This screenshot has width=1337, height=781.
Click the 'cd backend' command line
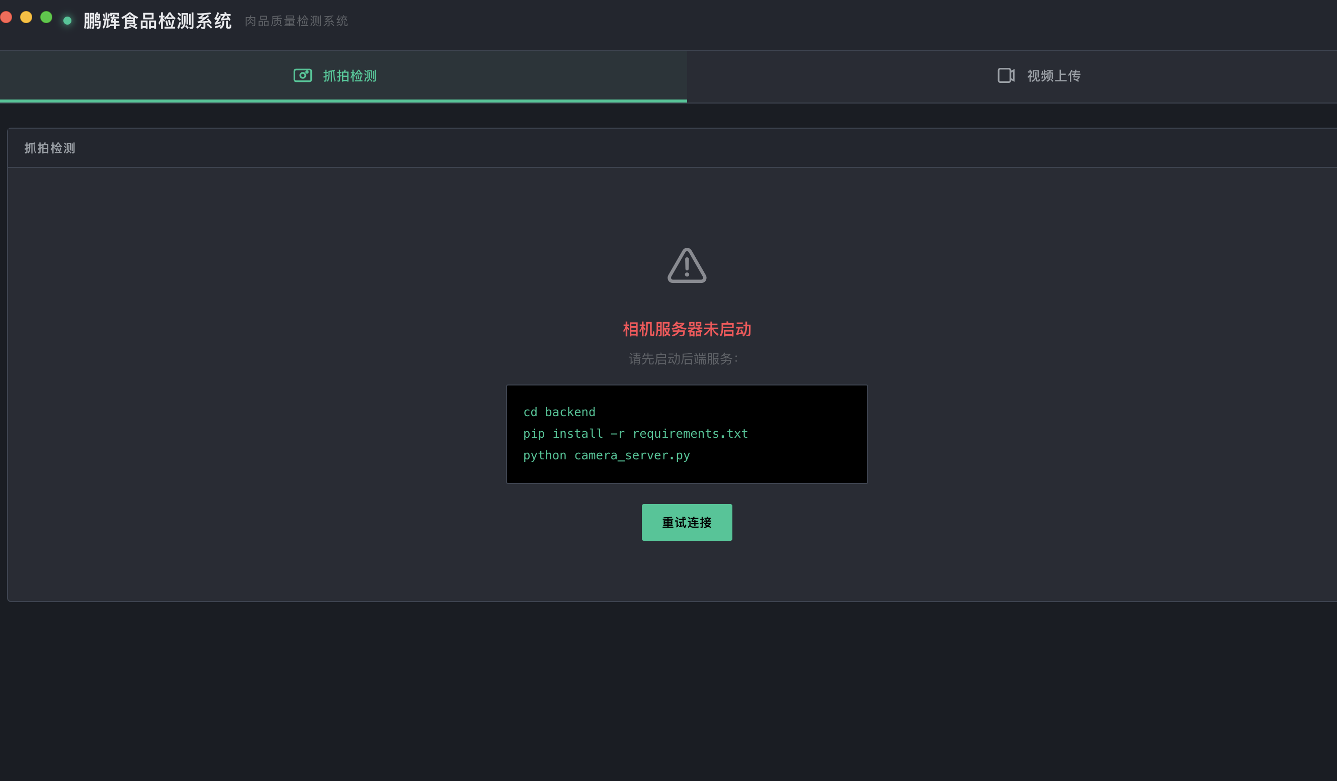click(559, 412)
